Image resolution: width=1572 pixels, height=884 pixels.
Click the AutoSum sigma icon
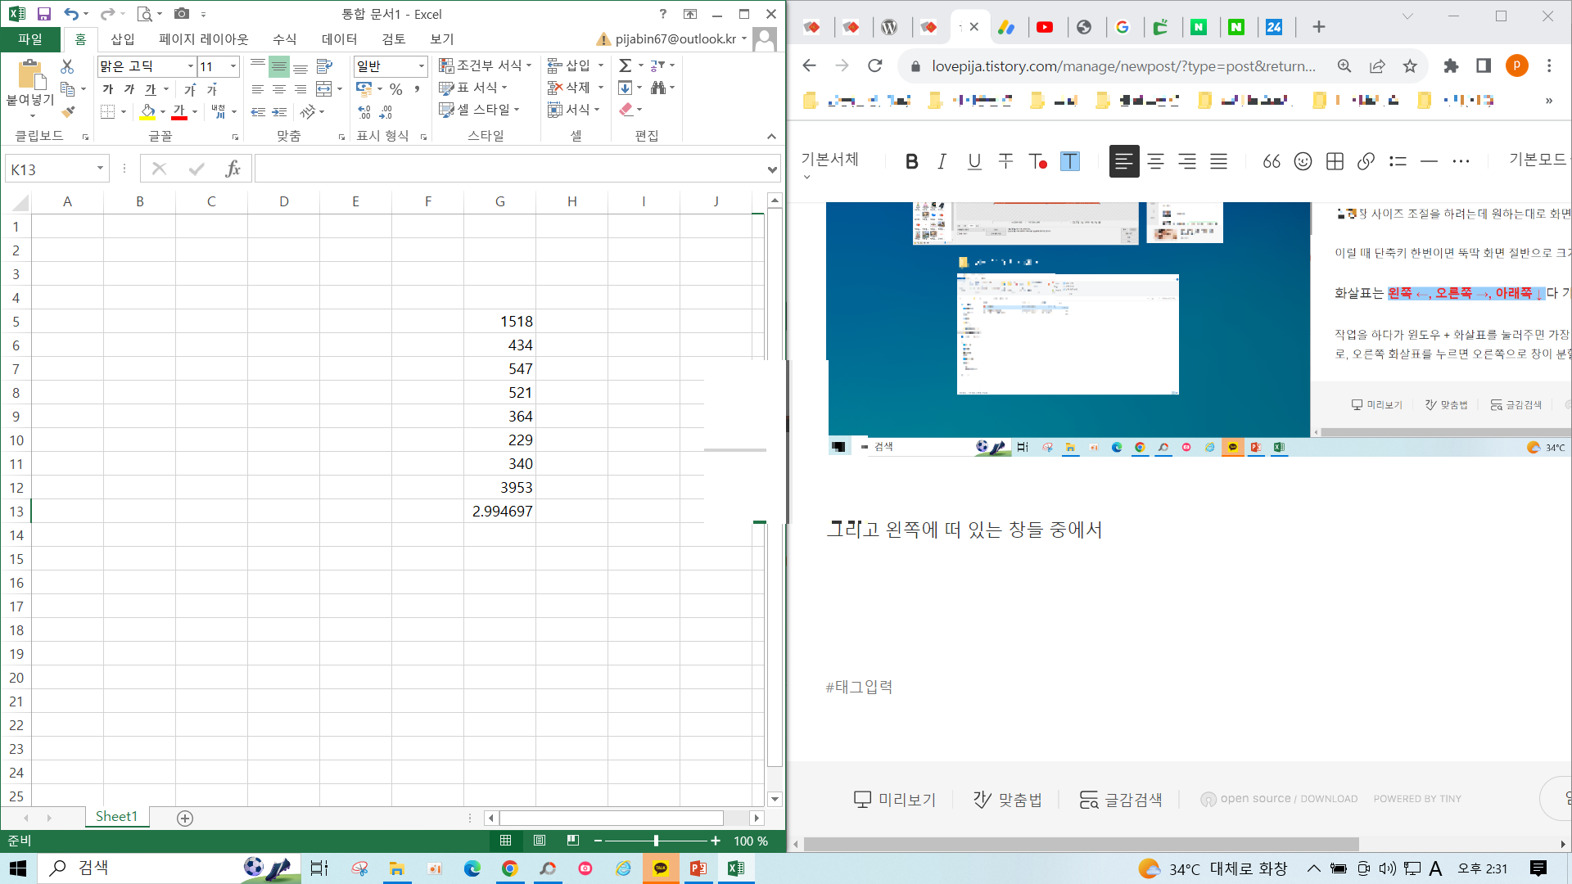(626, 65)
